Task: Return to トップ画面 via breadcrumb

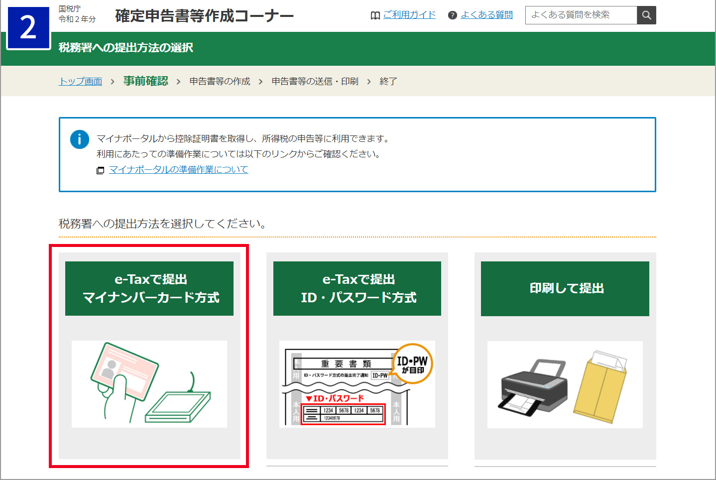Action: [x=79, y=81]
